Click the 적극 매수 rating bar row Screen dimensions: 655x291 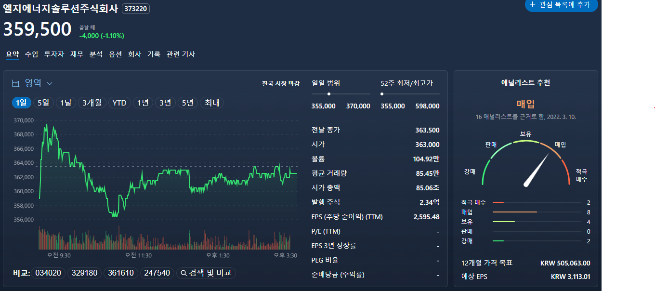(x=526, y=202)
